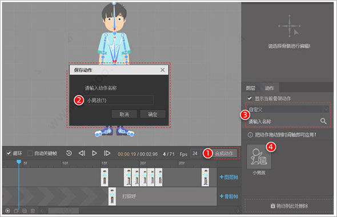Switch to the 动作 tab
Image resolution: width=337 pixels, height=217 pixels.
269,88
